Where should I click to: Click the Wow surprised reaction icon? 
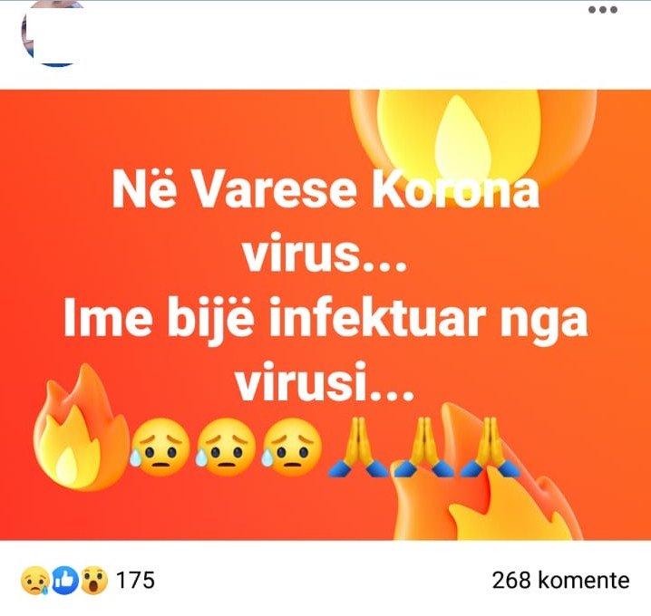pyautogui.click(x=93, y=581)
